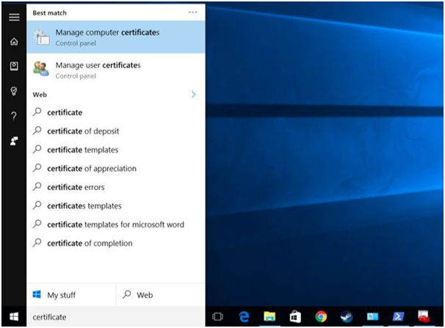The height and width of the screenshot is (328, 445).
Task: Open the hamburger menu in the search sidebar
Action: (x=13, y=18)
